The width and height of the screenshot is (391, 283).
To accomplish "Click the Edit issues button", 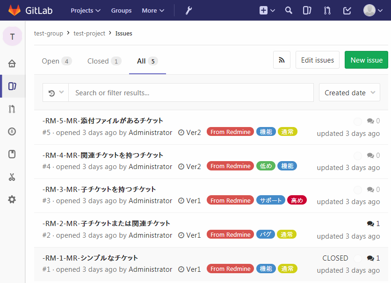I will pyautogui.click(x=317, y=60).
